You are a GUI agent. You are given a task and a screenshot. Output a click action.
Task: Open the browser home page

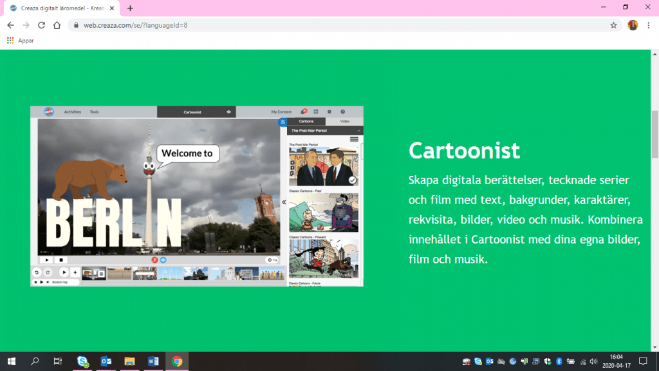[57, 25]
